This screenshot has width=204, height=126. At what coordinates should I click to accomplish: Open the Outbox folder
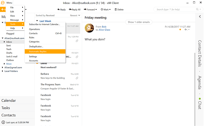tap(10, 60)
